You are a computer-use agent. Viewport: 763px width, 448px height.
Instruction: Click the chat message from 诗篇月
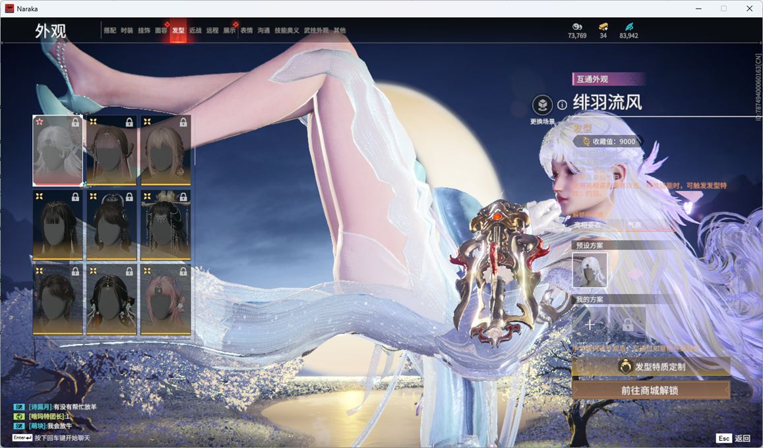[62, 406]
